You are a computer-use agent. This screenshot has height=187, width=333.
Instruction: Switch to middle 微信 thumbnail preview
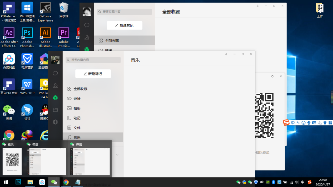(46, 161)
